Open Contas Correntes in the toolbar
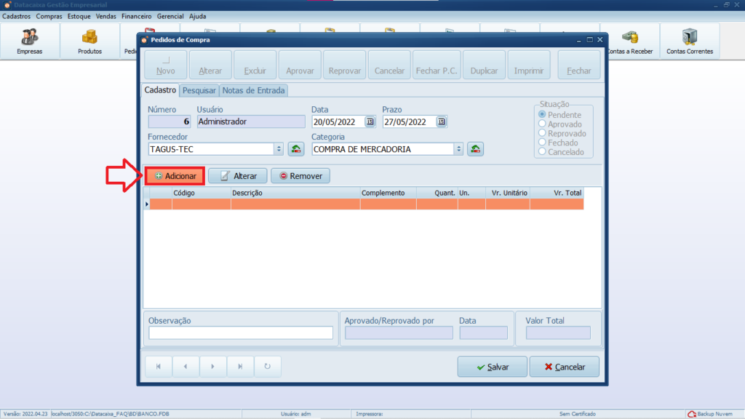The image size is (745, 419). (689, 41)
